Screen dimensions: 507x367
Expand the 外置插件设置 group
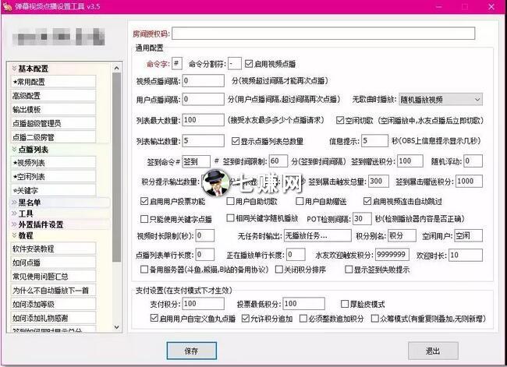pyautogui.click(x=14, y=224)
